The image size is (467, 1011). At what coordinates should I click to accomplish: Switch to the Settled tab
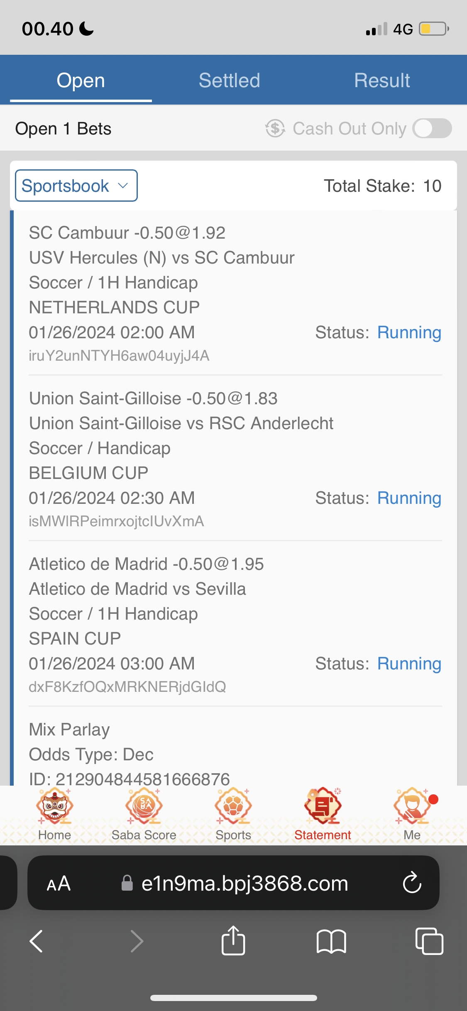[229, 80]
